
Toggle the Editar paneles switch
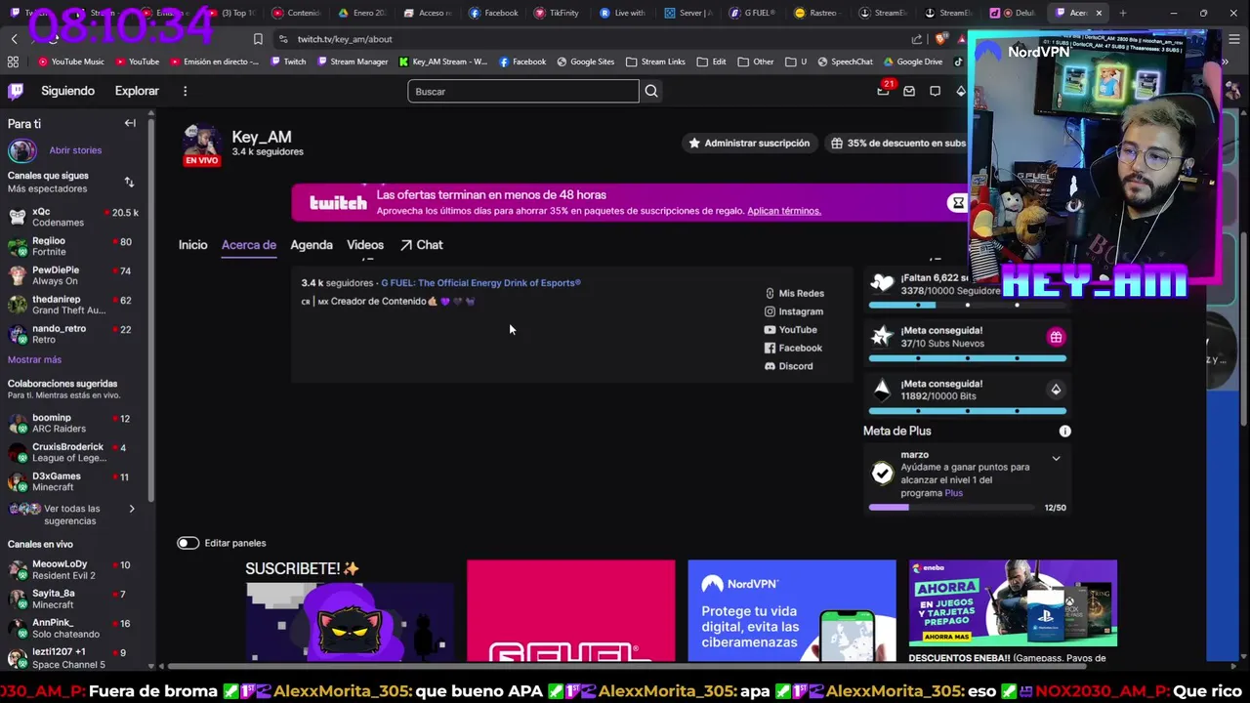click(187, 543)
